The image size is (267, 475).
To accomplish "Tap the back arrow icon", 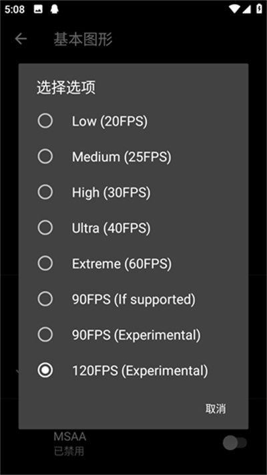I will 21,39.
